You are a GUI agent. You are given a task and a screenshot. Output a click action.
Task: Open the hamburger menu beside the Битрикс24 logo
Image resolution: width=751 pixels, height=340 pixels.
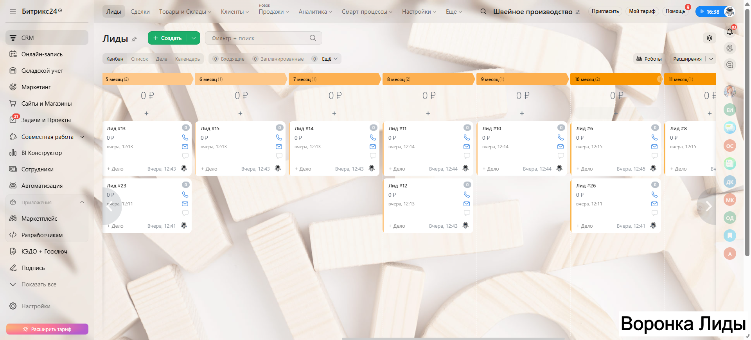(x=13, y=11)
